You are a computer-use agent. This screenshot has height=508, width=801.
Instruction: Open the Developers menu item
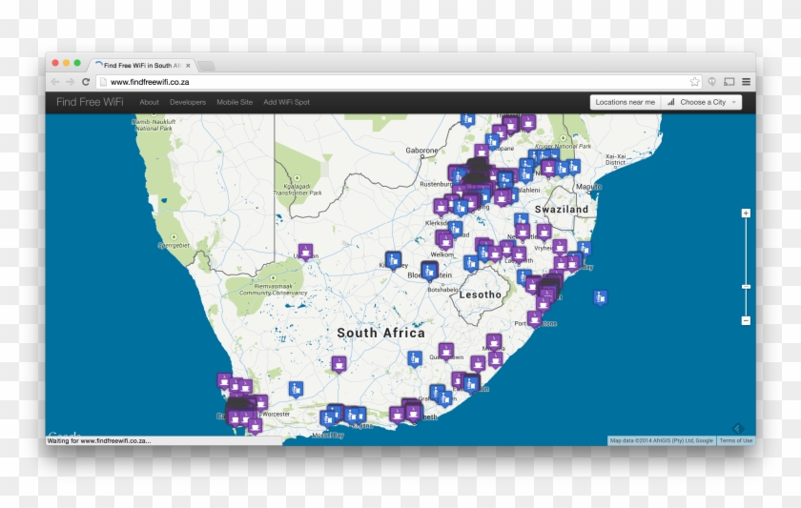click(188, 102)
